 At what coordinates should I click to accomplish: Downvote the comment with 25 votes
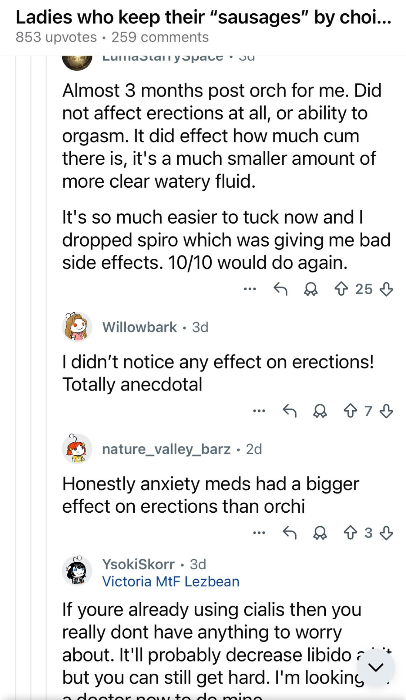click(386, 289)
